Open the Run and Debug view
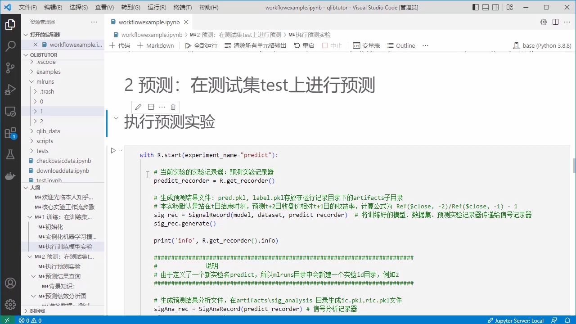The width and height of the screenshot is (576, 324). pyautogui.click(x=10, y=90)
